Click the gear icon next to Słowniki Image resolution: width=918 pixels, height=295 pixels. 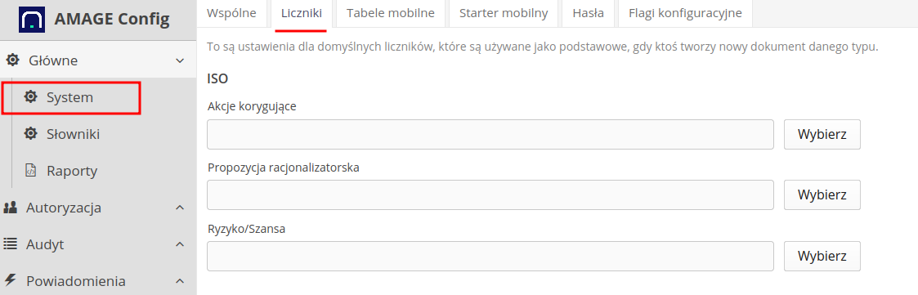tap(30, 134)
